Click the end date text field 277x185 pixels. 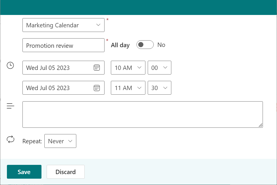[x=58, y=88]
